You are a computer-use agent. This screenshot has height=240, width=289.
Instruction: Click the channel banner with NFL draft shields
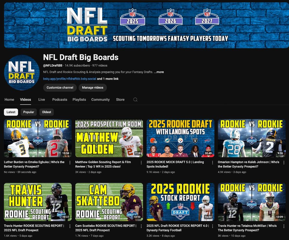click(147, 25)
